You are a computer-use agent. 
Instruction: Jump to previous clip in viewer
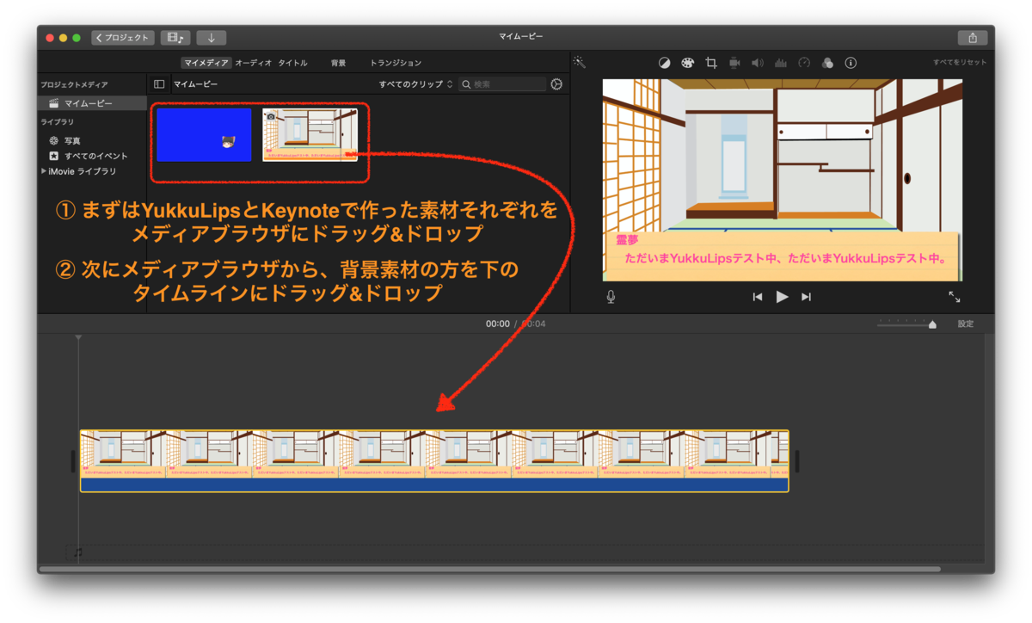point(758,297)
